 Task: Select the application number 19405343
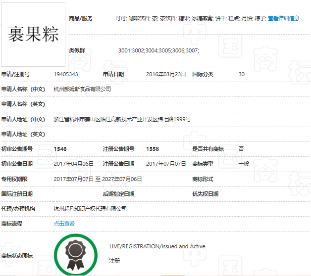(x=66, y=74)
